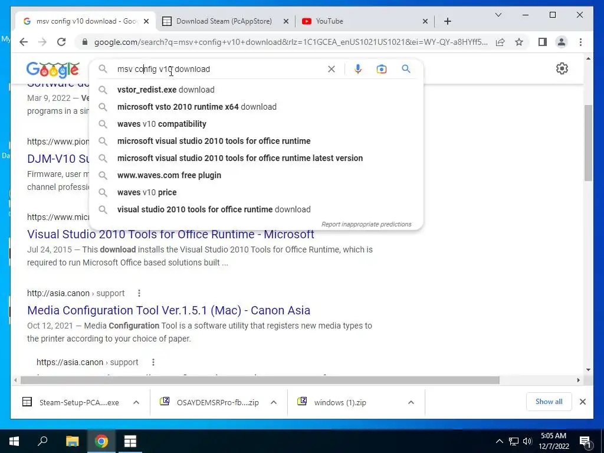The height and width of the screenshot is (453, 604).
Task: Click the scroll right arrow
Action: tap(578, 380)
